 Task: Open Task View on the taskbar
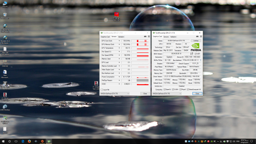(x=16, y=141)
